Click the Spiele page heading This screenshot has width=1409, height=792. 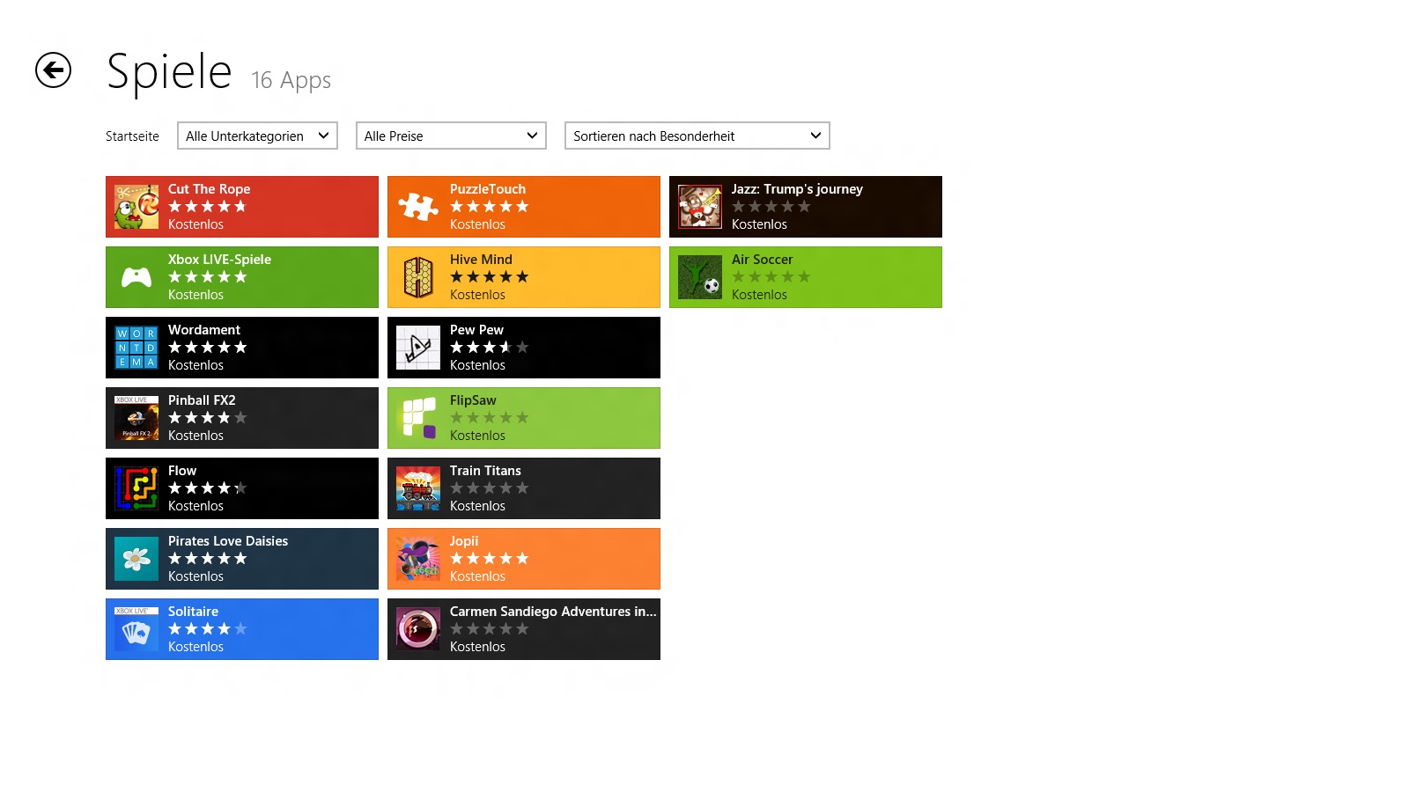pos(169,72)
